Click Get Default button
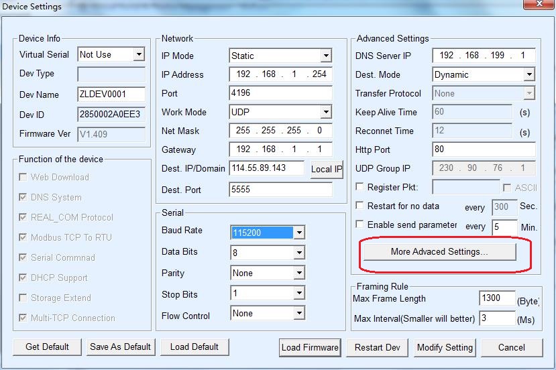The height and width of the screenshot is (370, 556). (x=47, y=347)
